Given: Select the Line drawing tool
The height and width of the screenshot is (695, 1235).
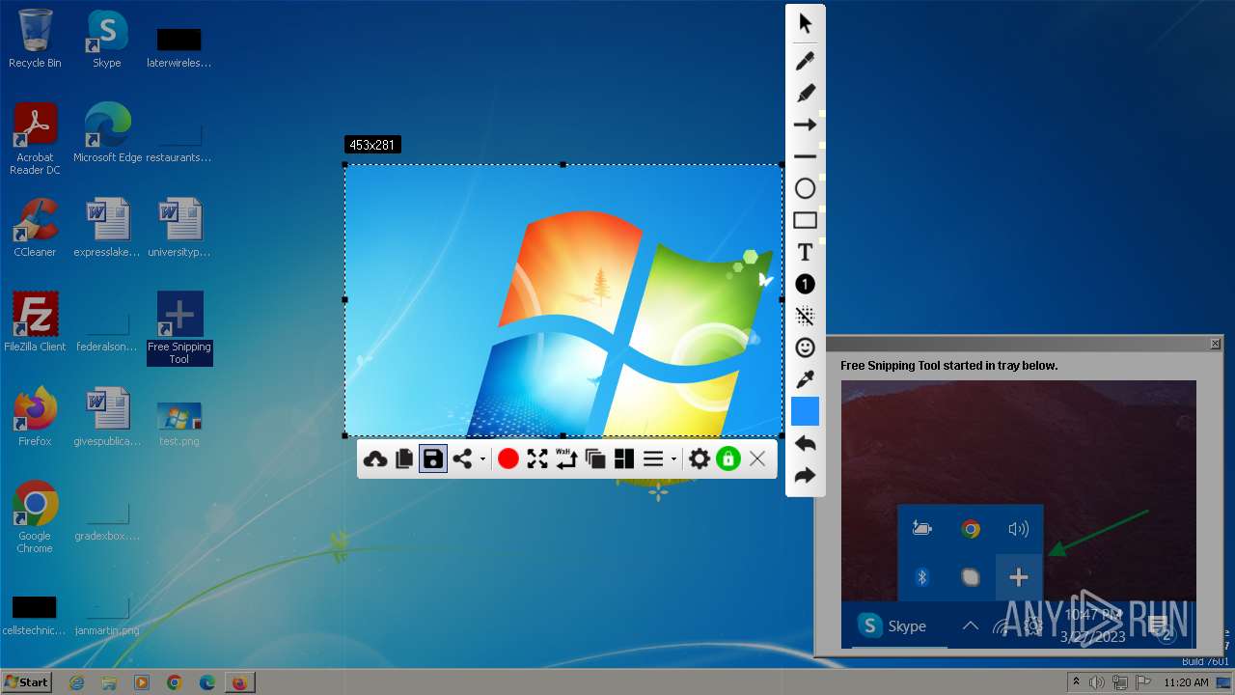Looking at the screenshot, I should click(805, 156).
